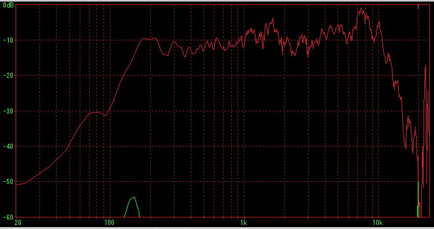Click the 20 Hz frequency axis label
Image resolution: width=434 pixels, height=229 pixels.
pos(17,223)
